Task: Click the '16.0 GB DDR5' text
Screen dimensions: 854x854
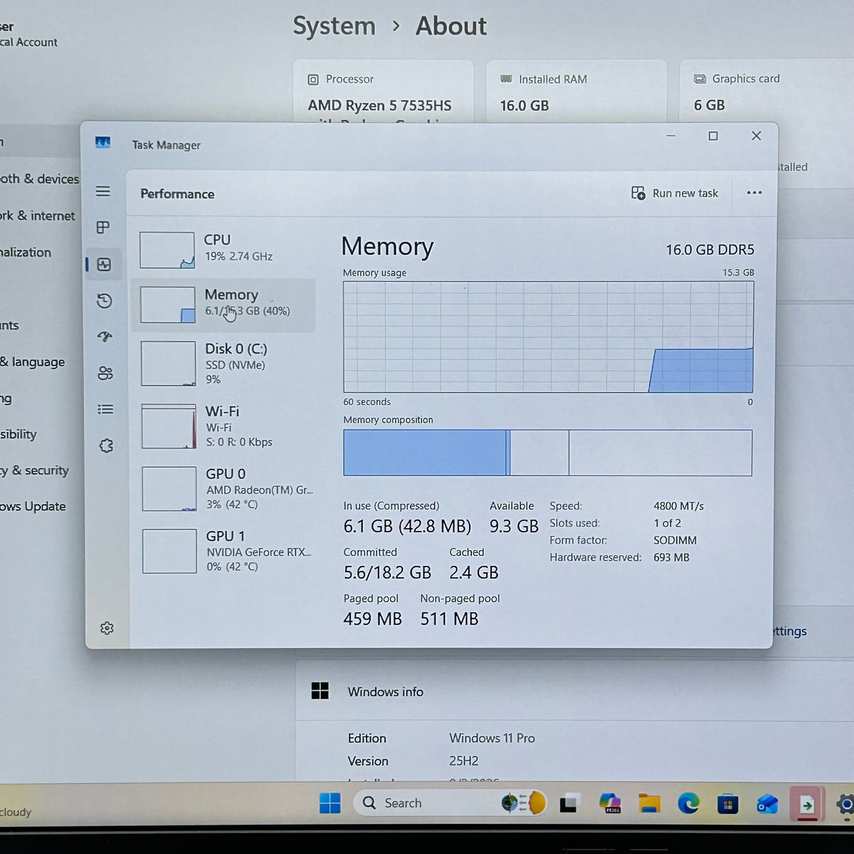Action: point(710,250)
